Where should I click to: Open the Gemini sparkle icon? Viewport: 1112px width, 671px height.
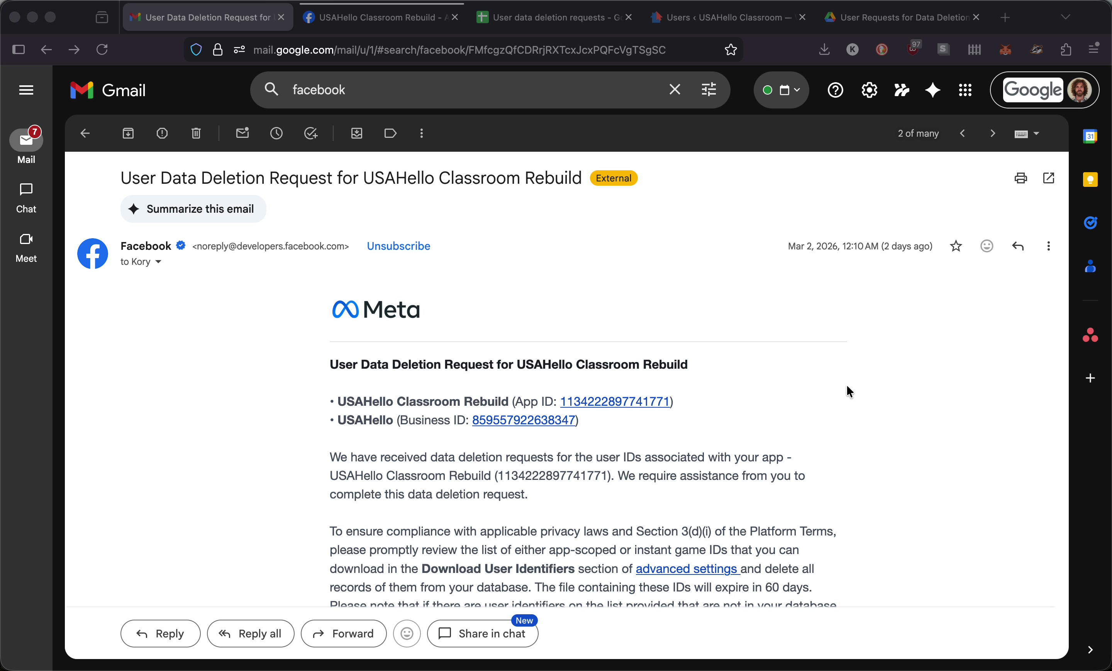pos(933,90)
